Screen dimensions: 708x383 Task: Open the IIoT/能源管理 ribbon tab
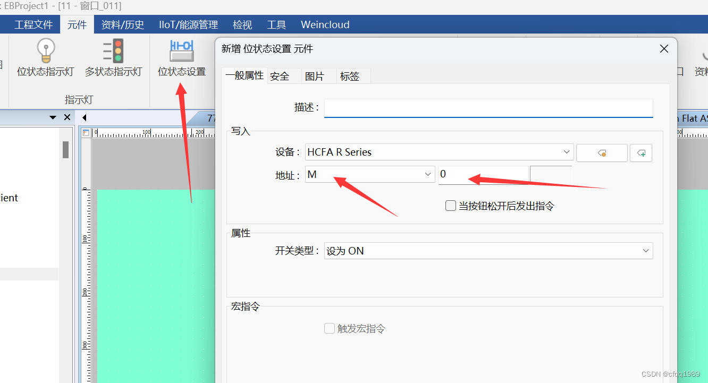(188, 24)
